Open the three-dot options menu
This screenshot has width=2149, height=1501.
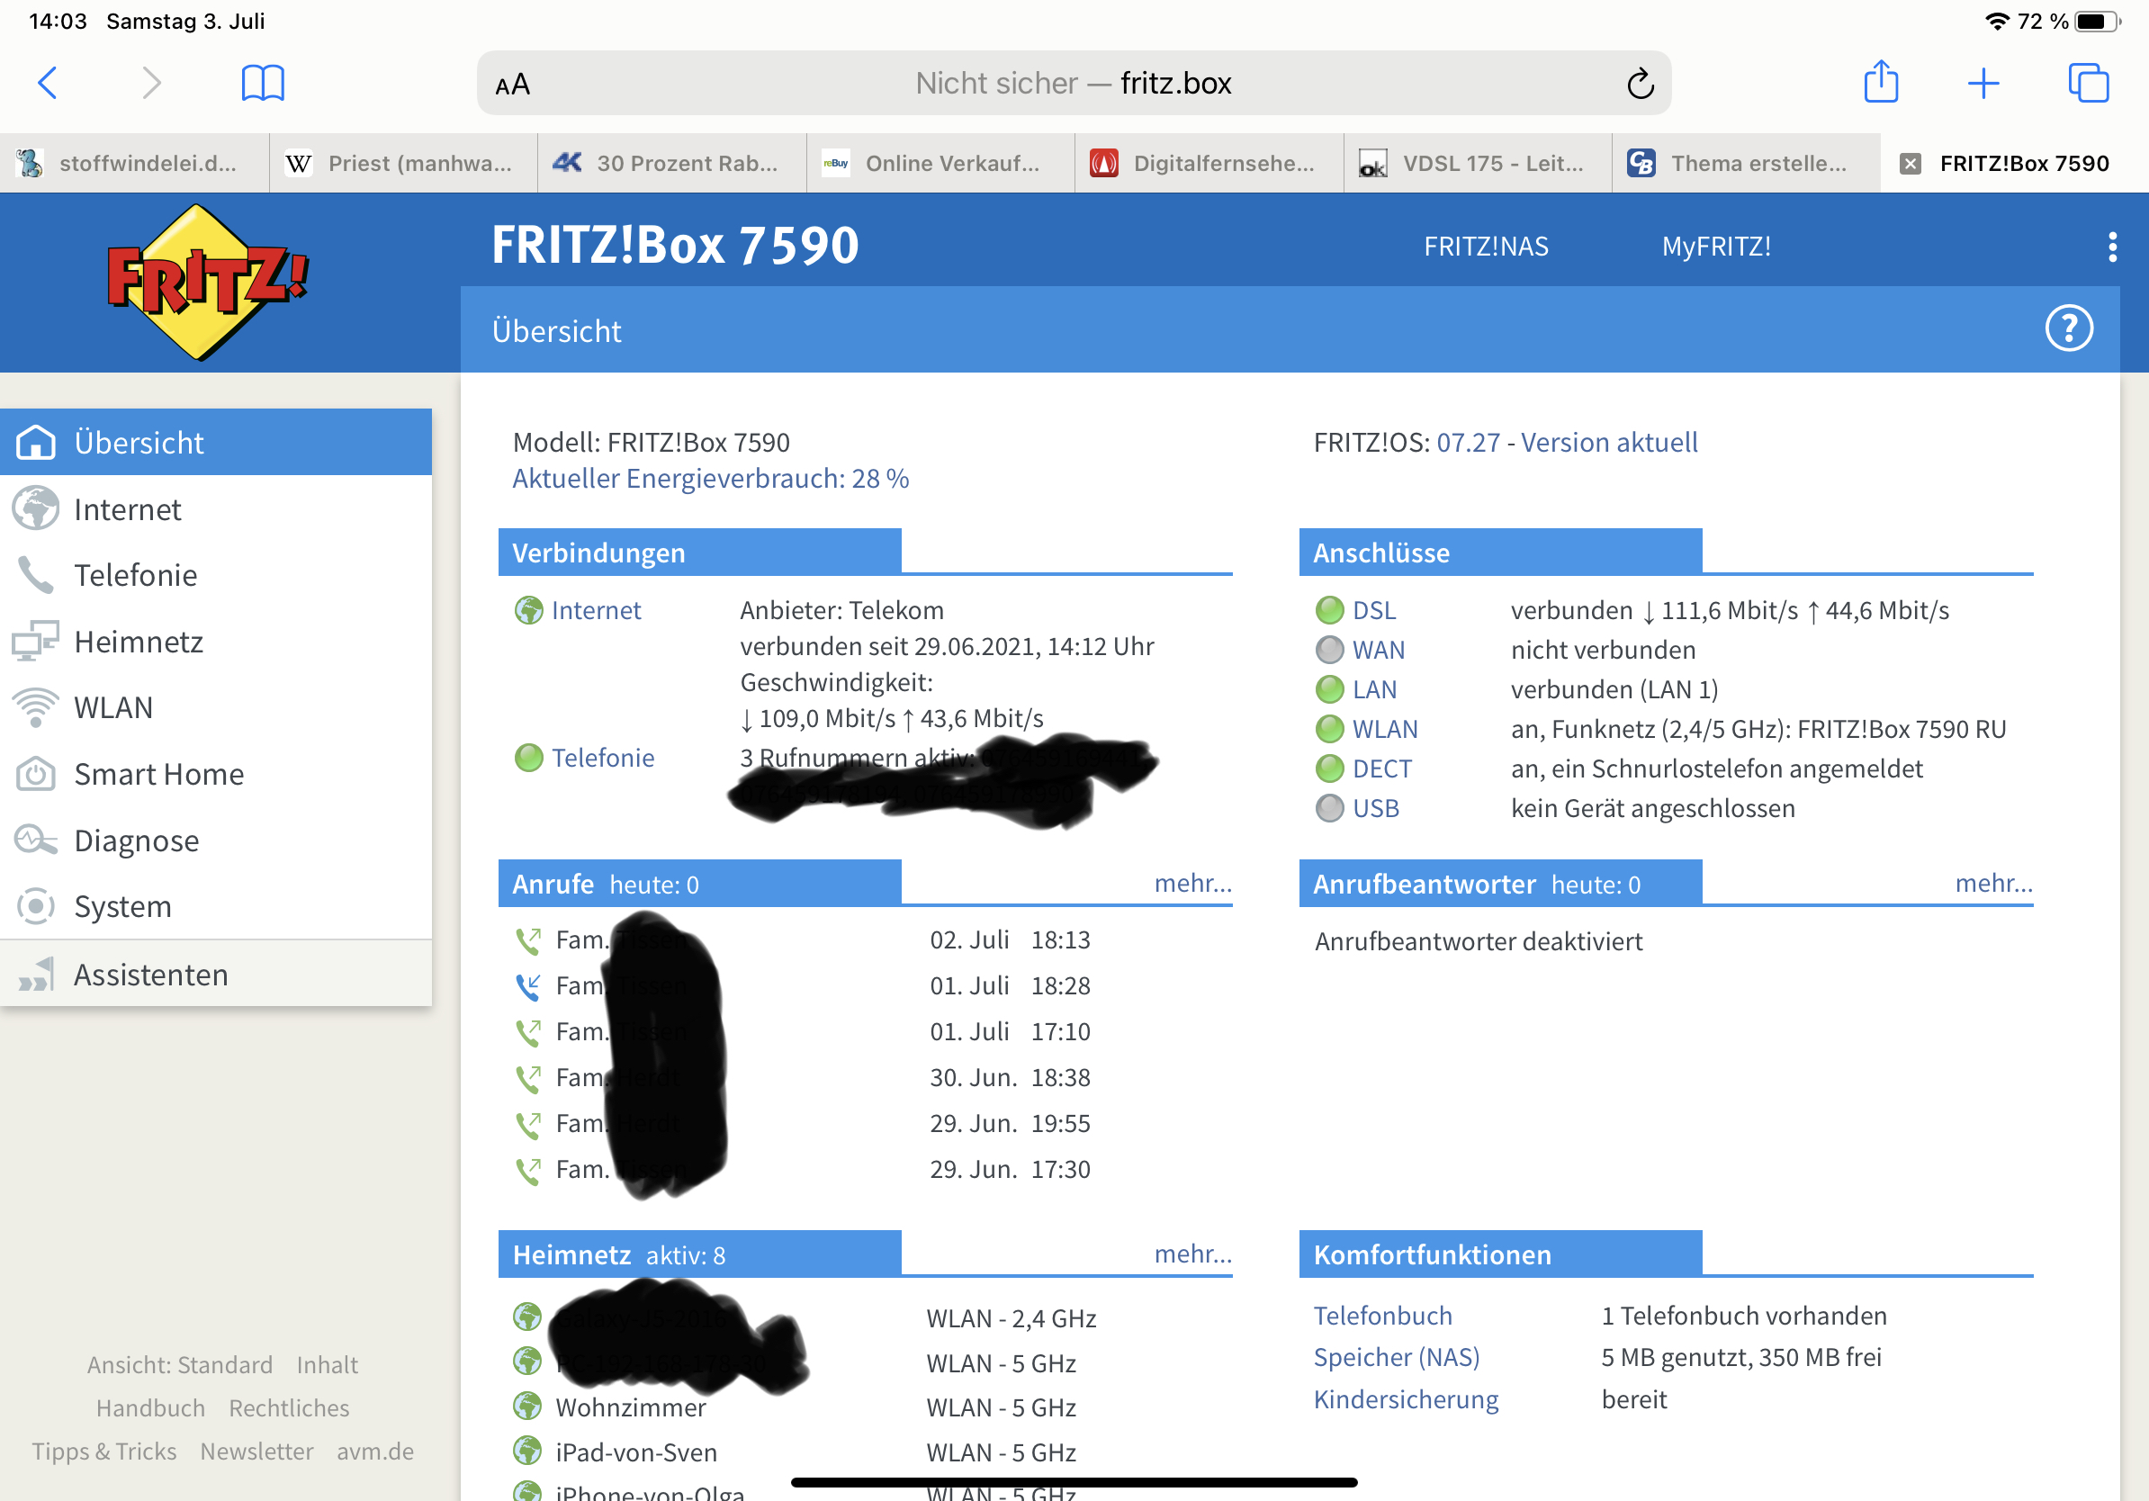pyautogui.click(x=2111, y=247)
